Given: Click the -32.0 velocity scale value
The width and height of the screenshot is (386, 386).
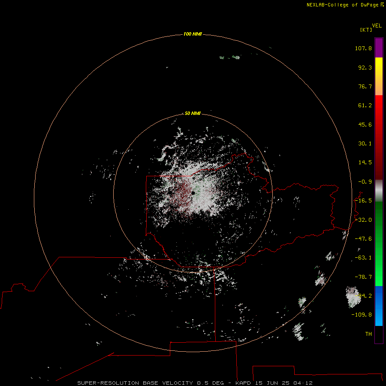Looking at the screenshot, I should point(363,220).
